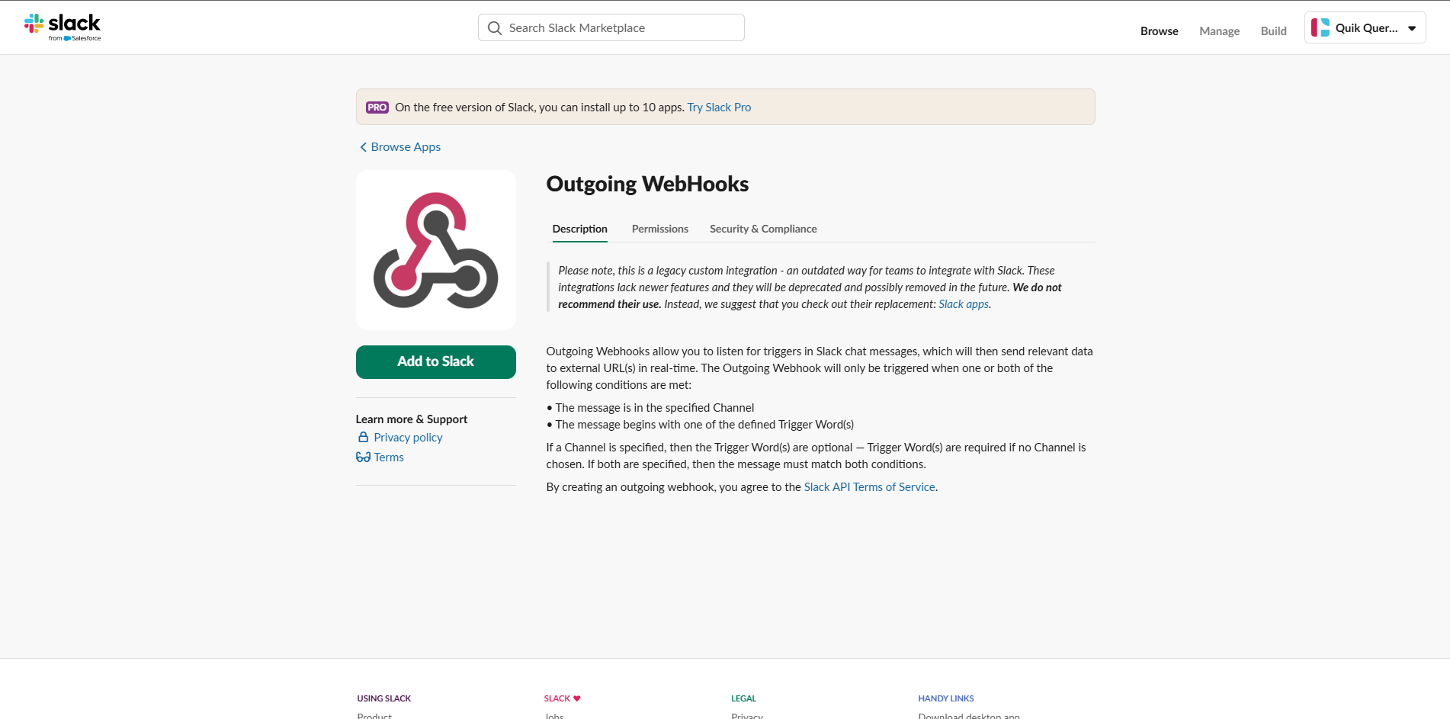Click the search magnifier icon

[495, 28]
